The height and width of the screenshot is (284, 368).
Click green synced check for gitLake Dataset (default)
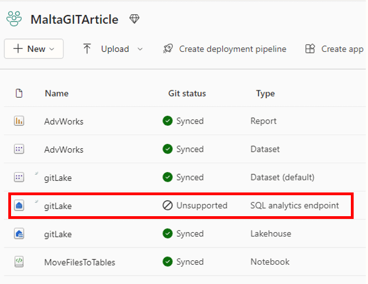[167, 177]
